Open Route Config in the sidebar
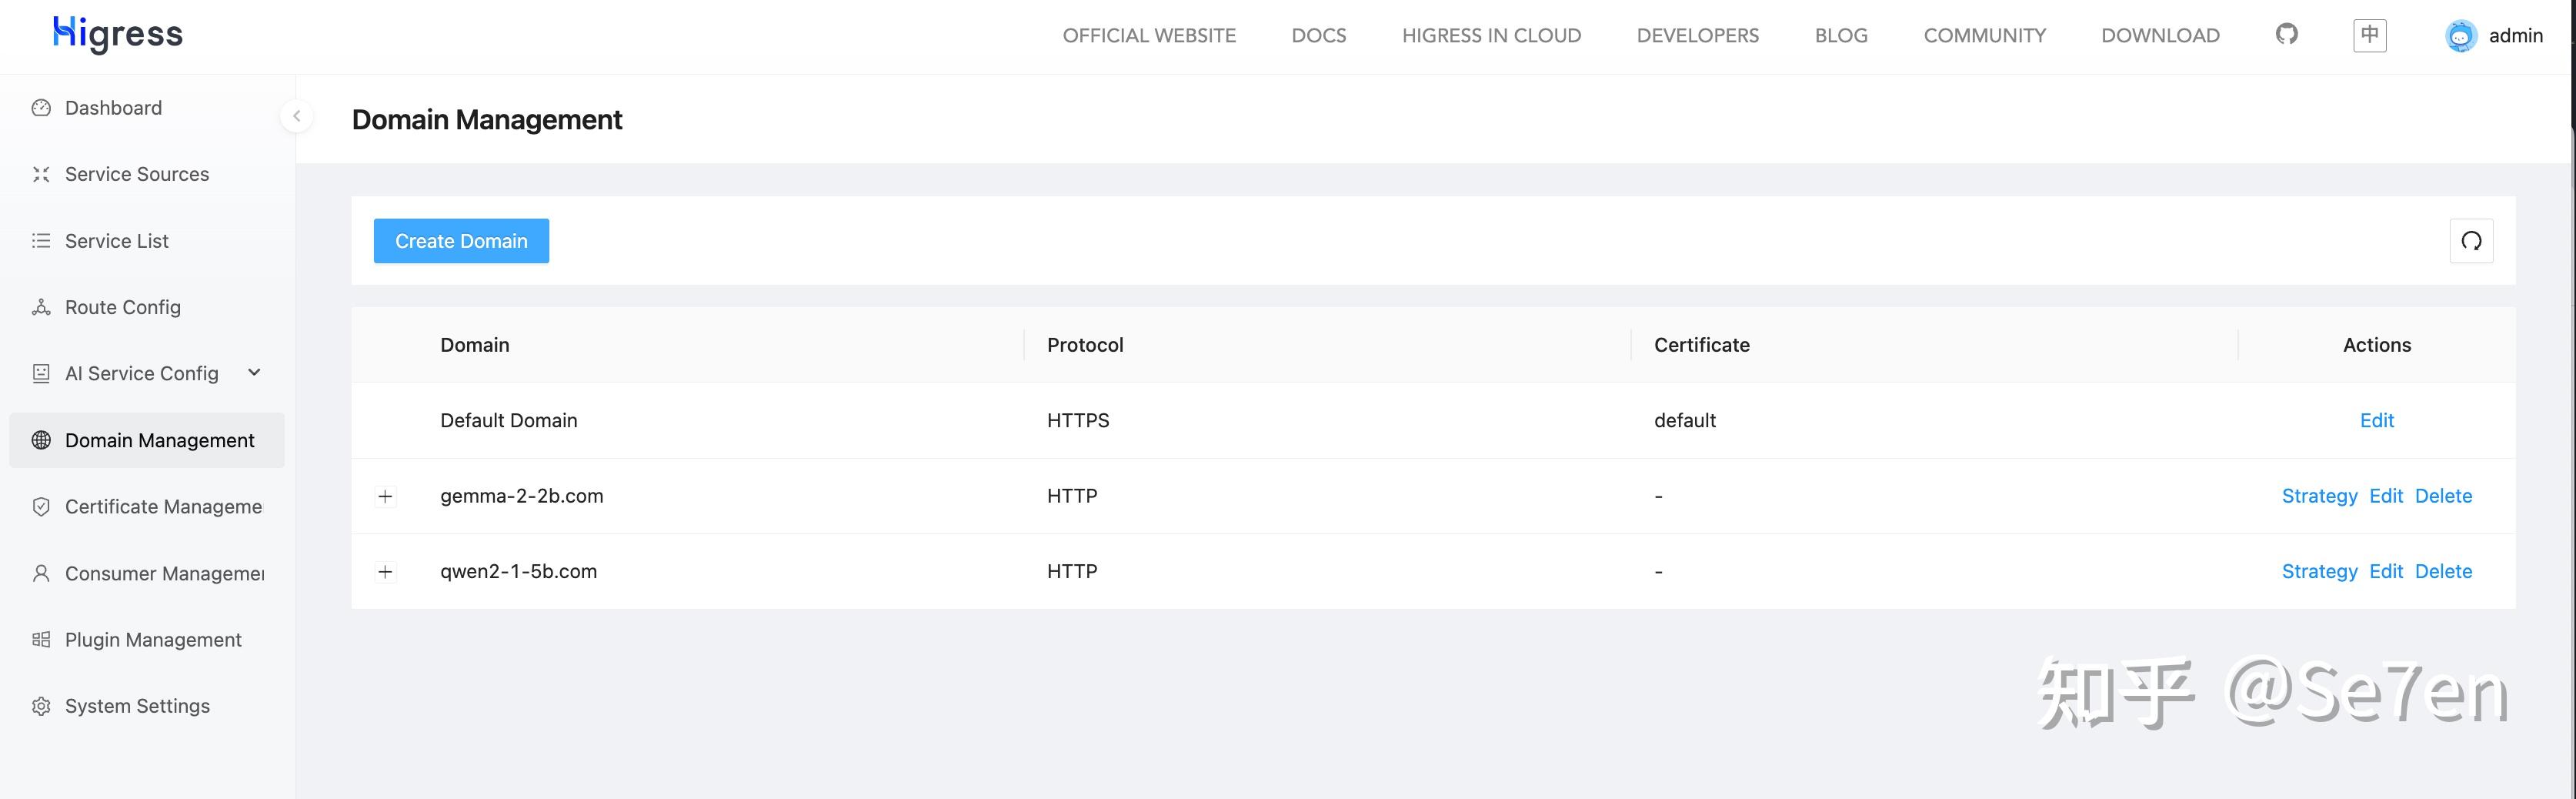The image size is (2576, 799). (122, 307)
